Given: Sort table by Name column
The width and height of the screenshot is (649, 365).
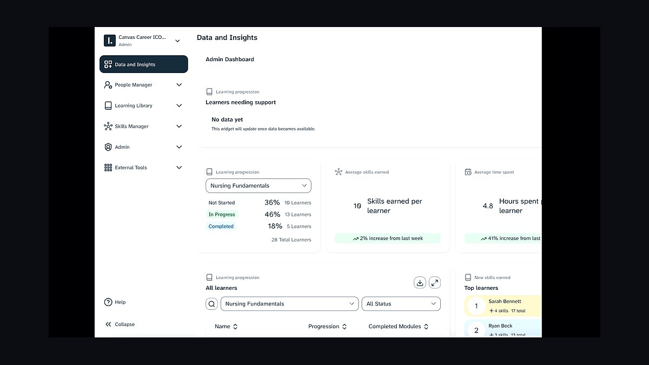Looking at the screenshot, I should tap(226, 327).
